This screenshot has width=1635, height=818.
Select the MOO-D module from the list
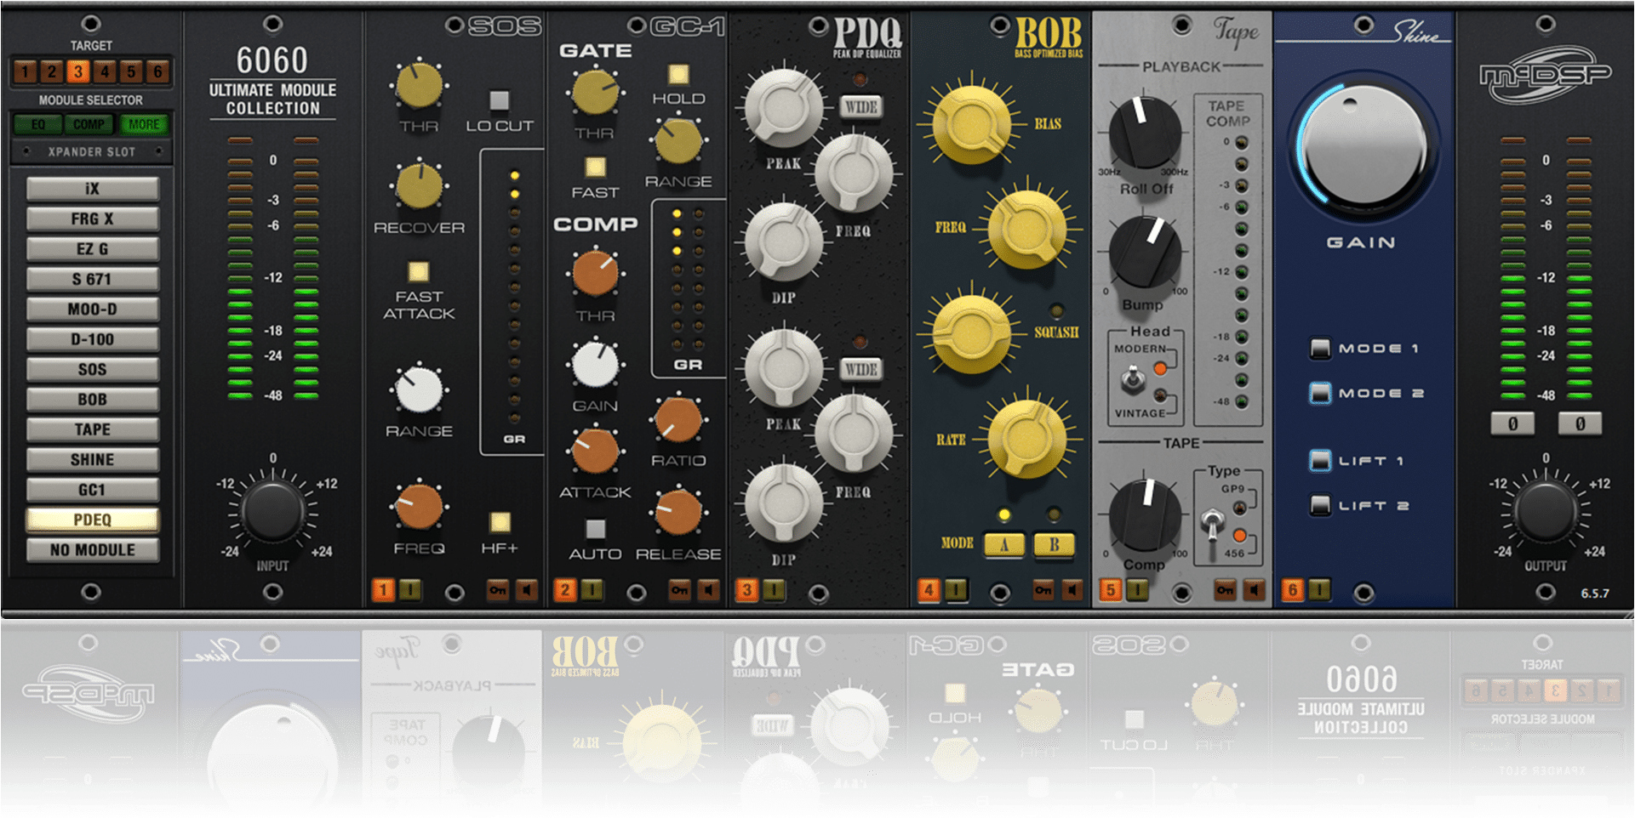pos(92,309)
